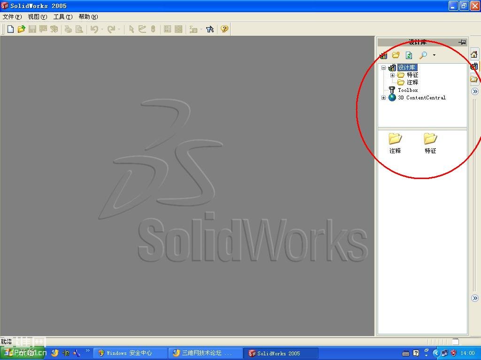This screenshot has width=481, height=360.
Task: Click the SolidWorks 2005 taskbar button
Action: click(282, 353)
